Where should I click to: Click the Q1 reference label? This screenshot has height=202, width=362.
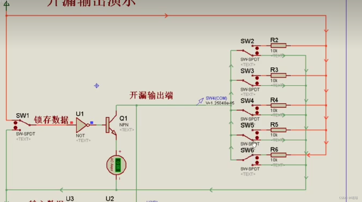tap(124, 119)
